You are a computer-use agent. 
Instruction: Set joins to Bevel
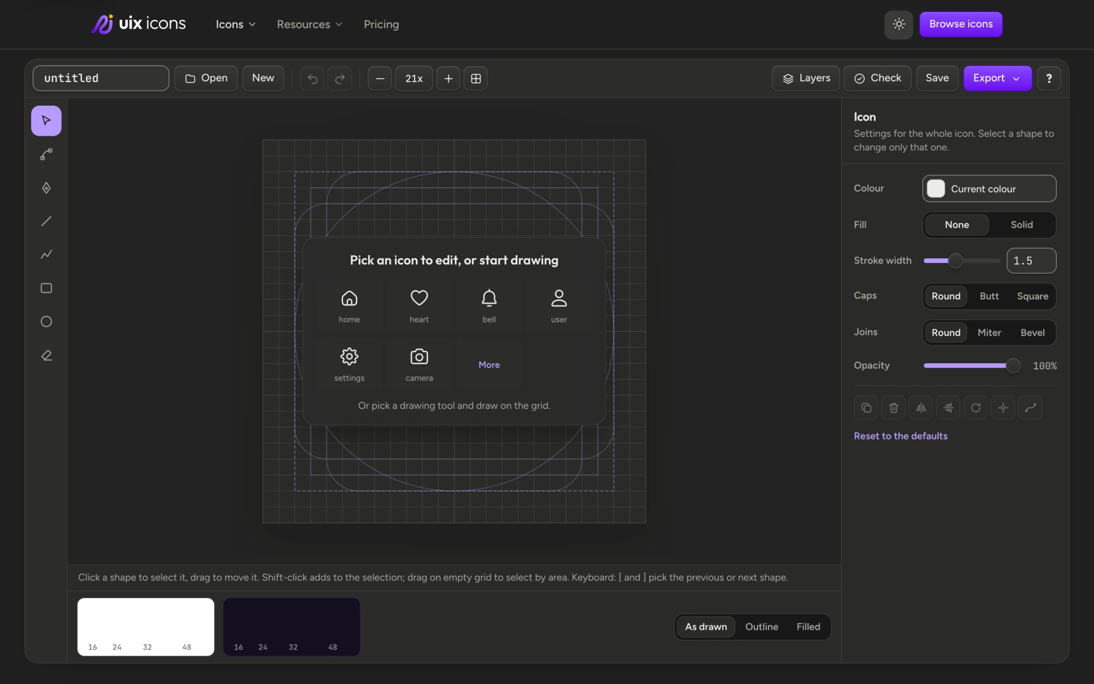point(1033,333)
